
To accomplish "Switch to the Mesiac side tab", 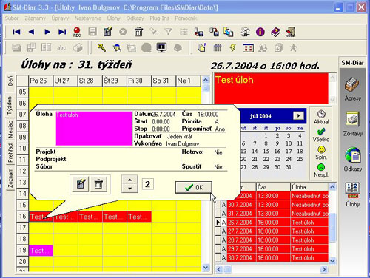I will tap(10, 129).
